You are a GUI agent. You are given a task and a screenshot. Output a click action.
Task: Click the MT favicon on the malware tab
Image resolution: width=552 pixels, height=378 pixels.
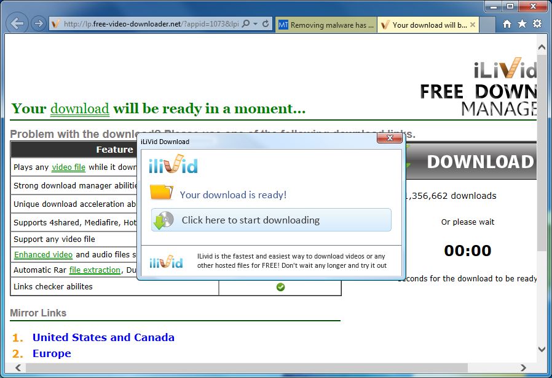(283, 25)
